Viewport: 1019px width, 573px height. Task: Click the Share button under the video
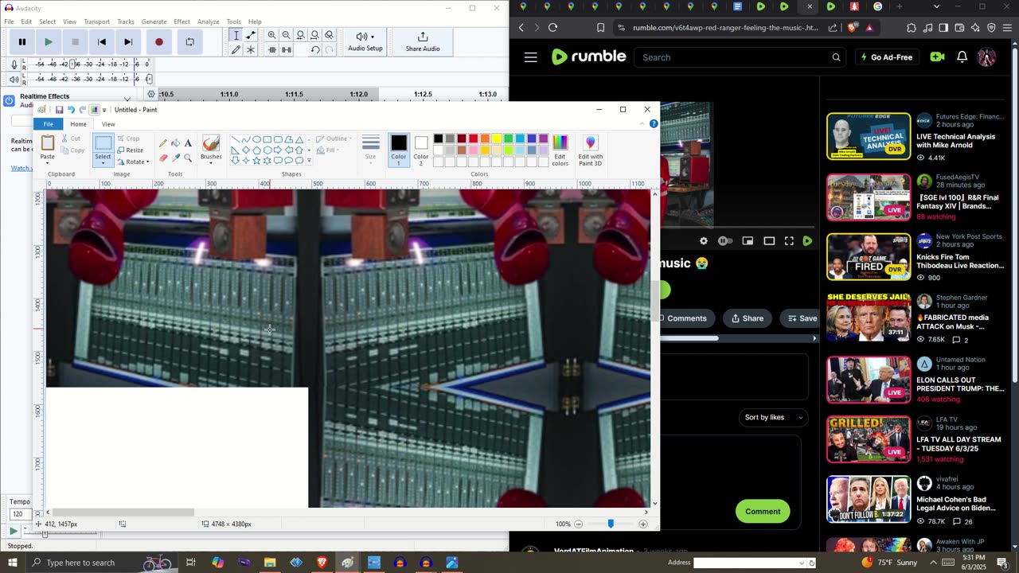pyautogui.click(x=748, y=318)
